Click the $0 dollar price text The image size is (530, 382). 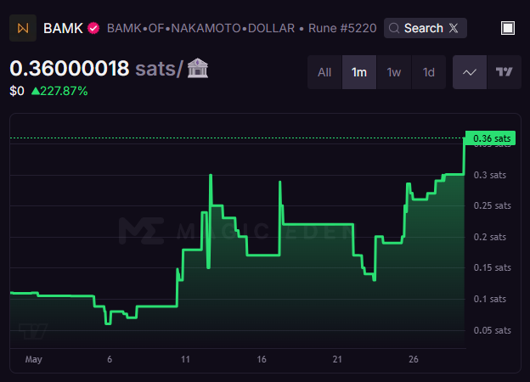pyautogui.click(x=17, y=91)
